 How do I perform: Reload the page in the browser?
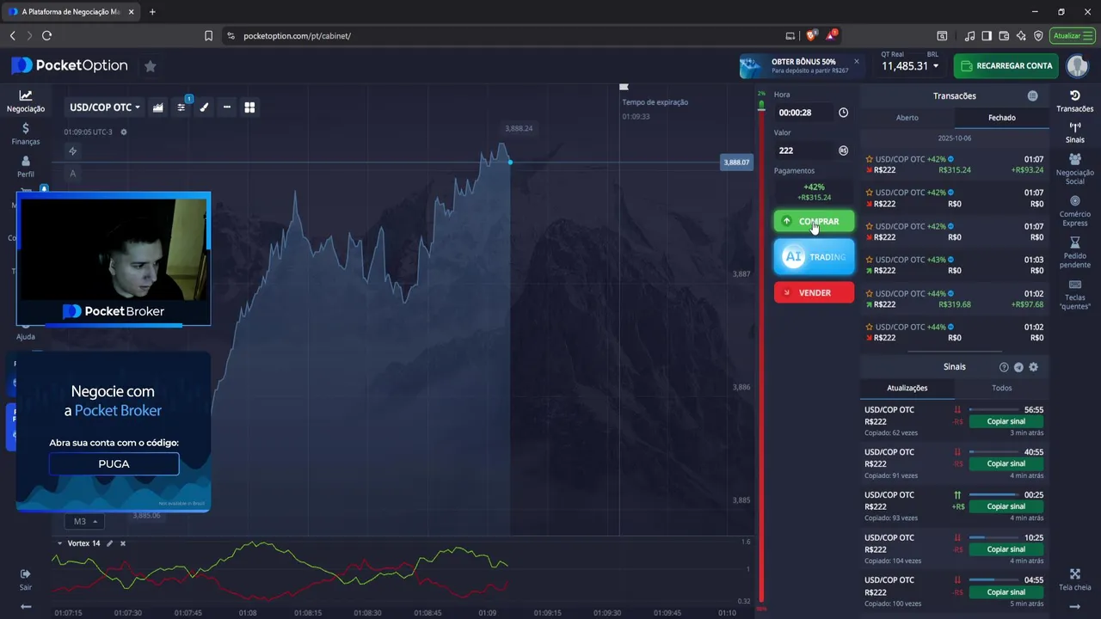[46, 35]
